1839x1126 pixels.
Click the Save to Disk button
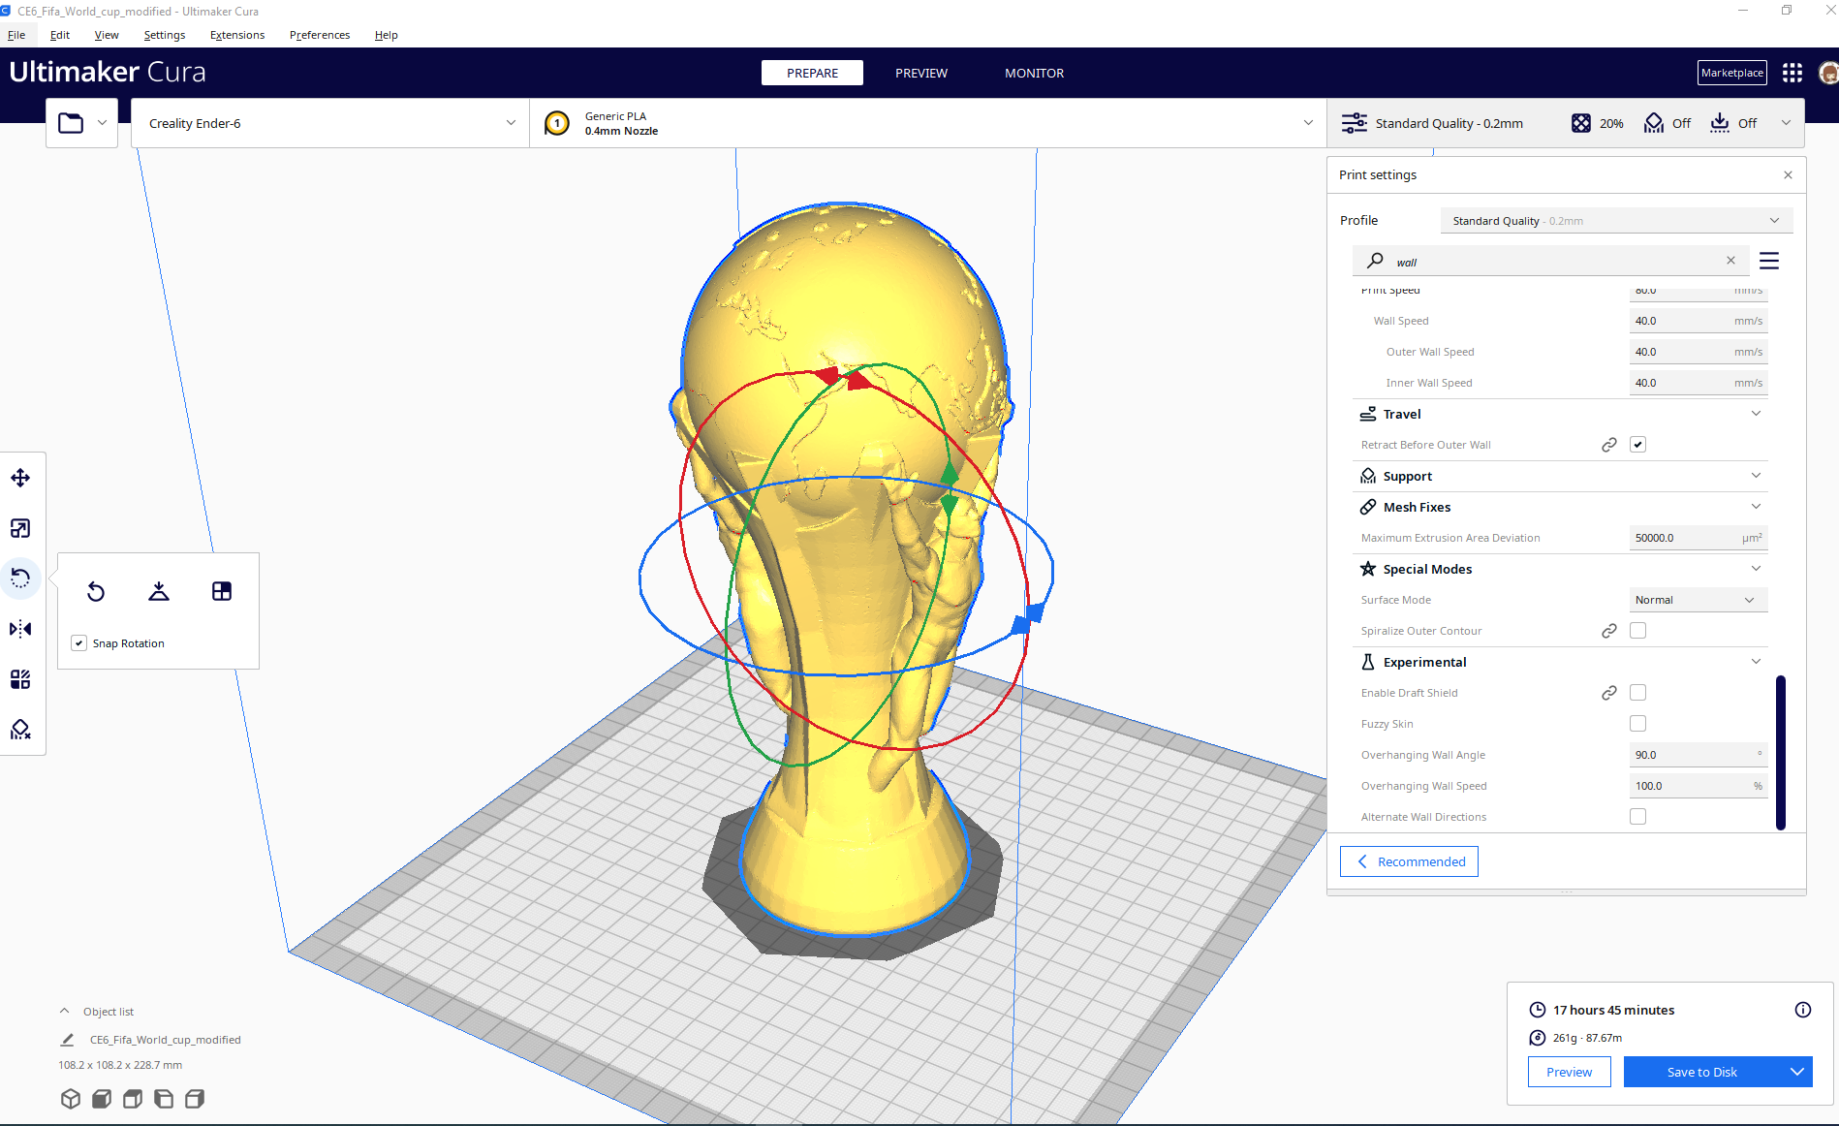pos(1702,1072)
